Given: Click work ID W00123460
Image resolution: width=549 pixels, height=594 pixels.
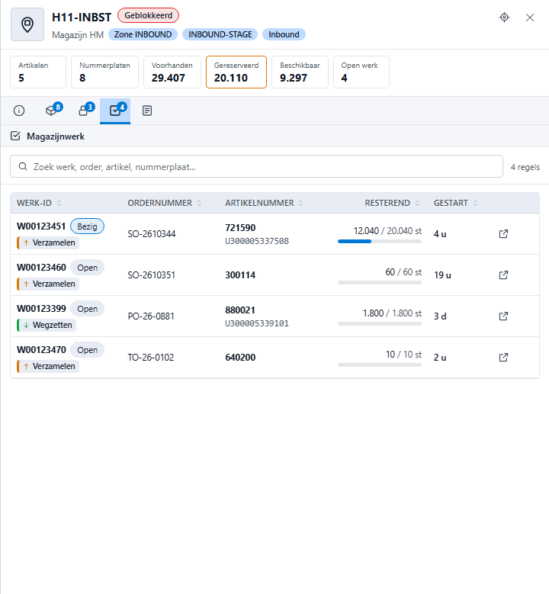Looking at the screenshot, I should click(41, 268).
